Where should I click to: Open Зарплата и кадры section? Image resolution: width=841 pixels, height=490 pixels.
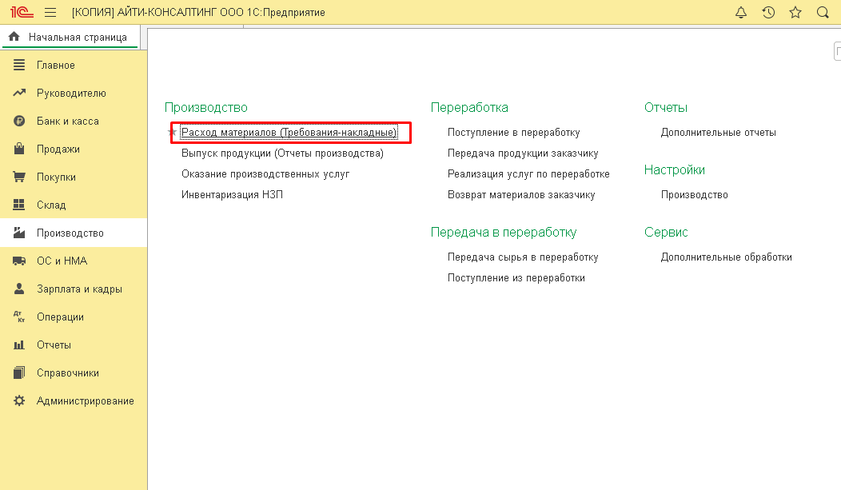79,289
